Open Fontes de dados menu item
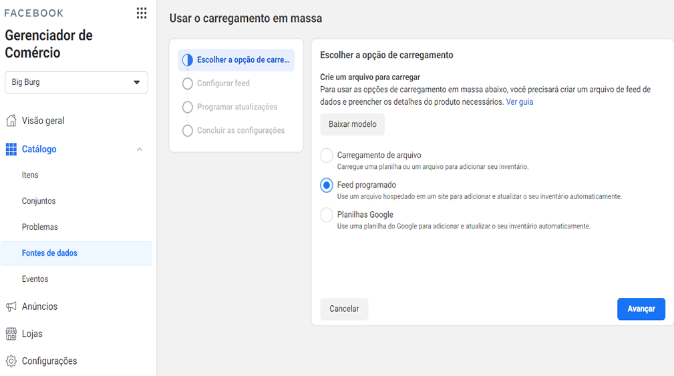The width and height of the screenshot is (674, 376). click(77, 253)
